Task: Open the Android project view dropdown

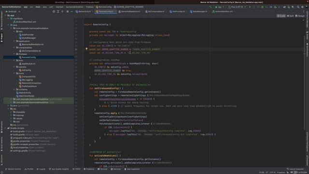Action: [13, 12]
